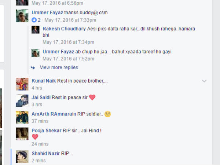
Task: Click Kunal Naik's profile picture
Action: (x=22, y=84)
